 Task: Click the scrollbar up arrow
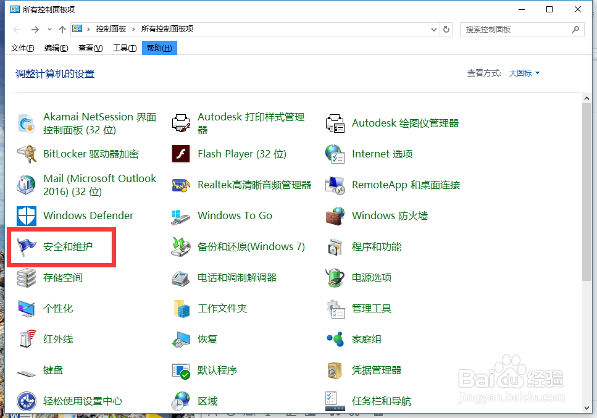coord(587,98)
